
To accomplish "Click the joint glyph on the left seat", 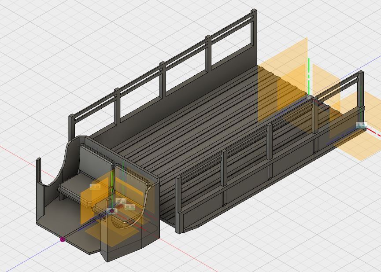I will pos(95,187).
